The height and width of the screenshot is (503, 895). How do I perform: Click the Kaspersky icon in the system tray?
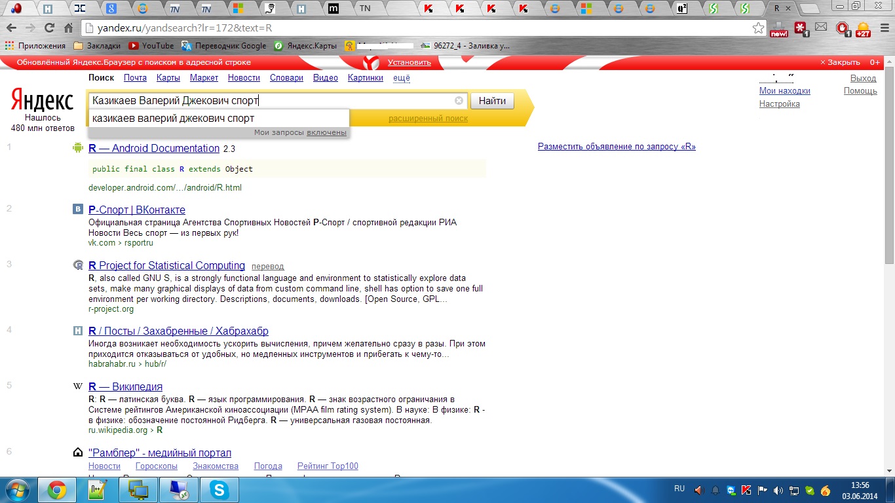(x=746, y=490)
